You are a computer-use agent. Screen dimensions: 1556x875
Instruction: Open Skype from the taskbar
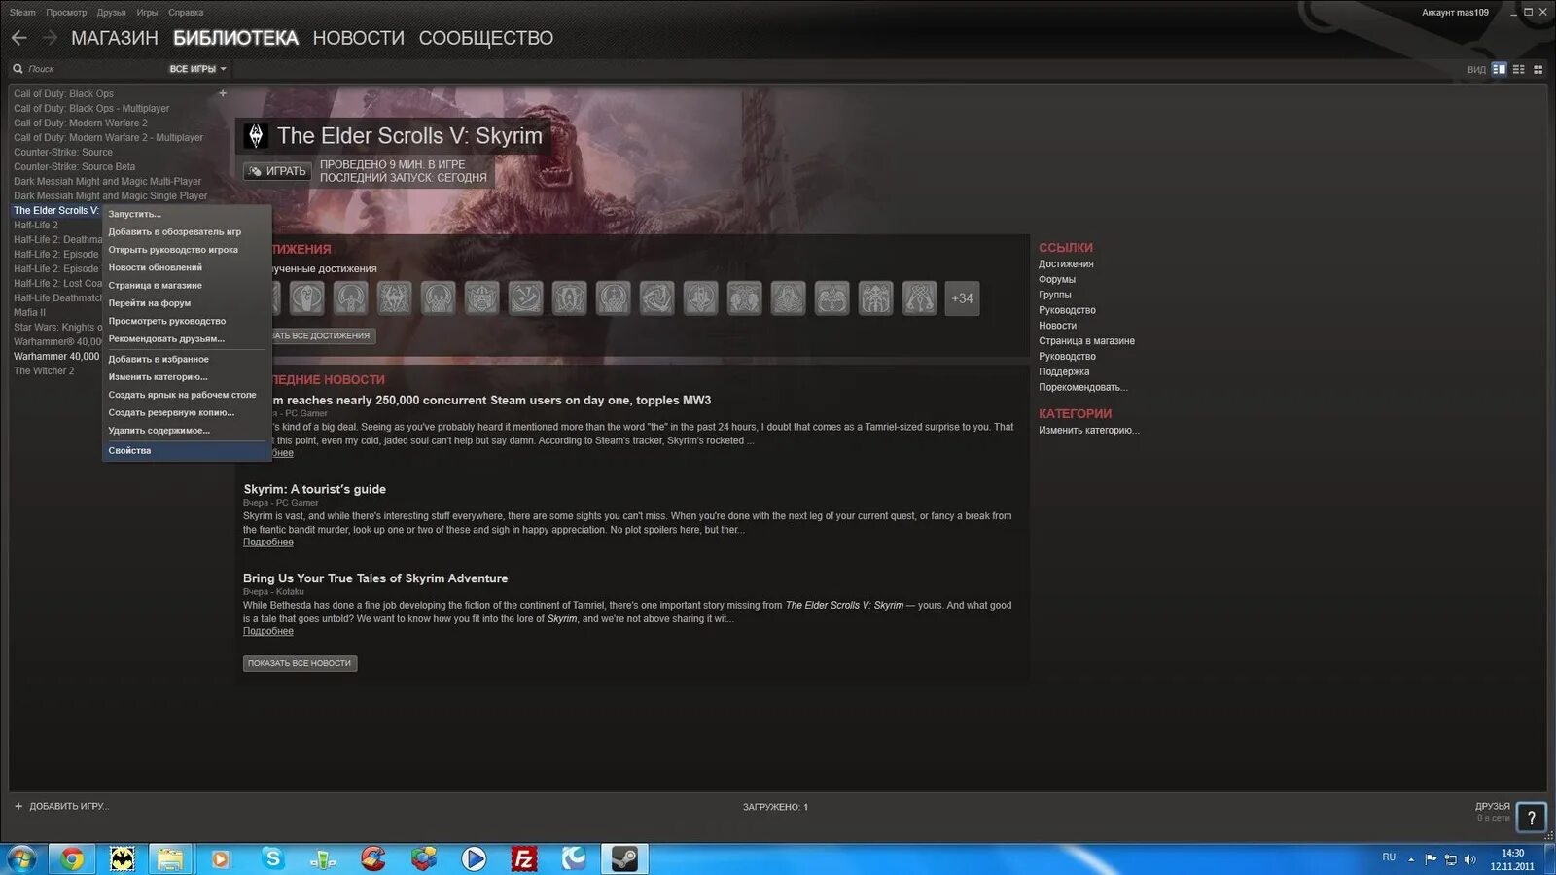(272, 858)
